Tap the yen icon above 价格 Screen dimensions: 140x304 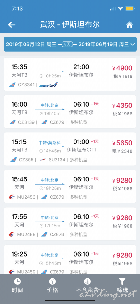pos(52,281)
